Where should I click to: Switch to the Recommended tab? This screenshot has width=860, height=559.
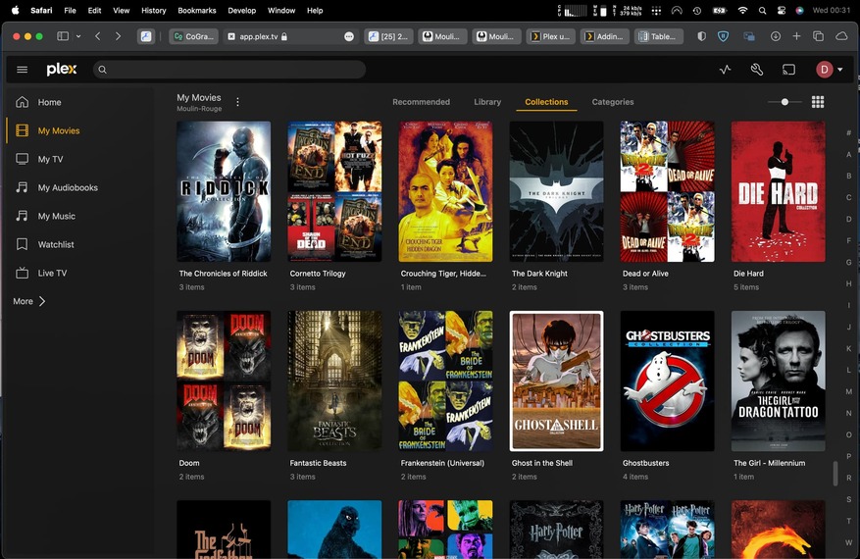pyautogui.click(x=422, y=102)
